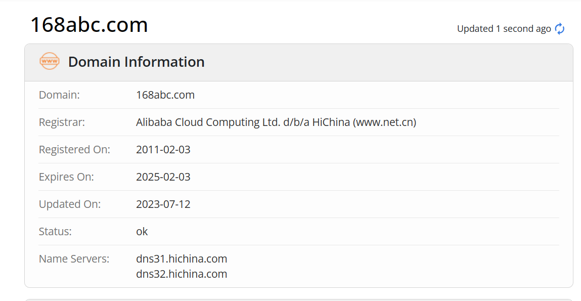Viewport: 581px width, 301px height.
Task: Click the Updated 1 second ago text
Action: point(502,29)
